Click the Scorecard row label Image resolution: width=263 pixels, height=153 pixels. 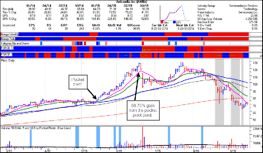[x=9, y=25]
